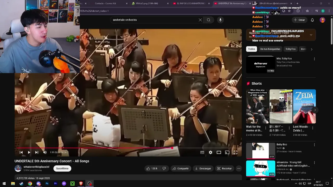Open options for Baby Boo video
This screenshot has height=187, width=333.
point(314,145)
